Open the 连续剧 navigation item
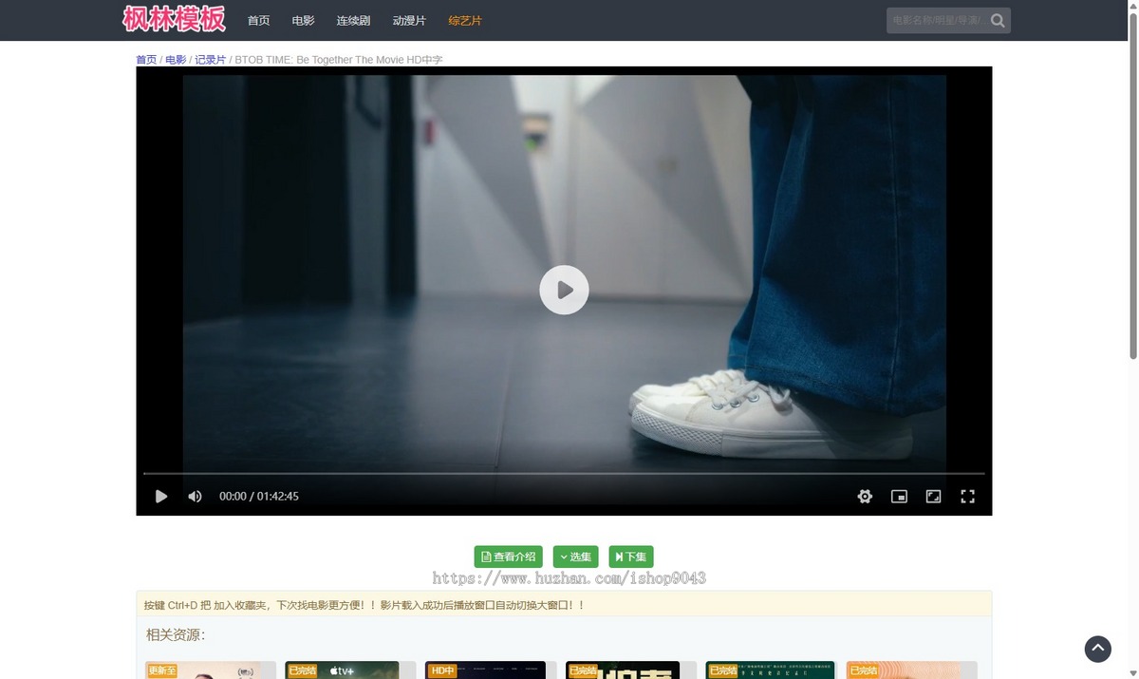The height and width of the screenshot is (679, 1139). click(353, 20)
